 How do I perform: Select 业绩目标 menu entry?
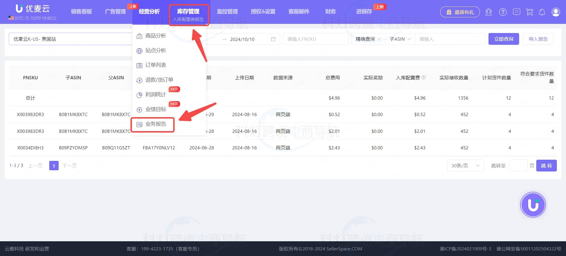[156, 109]
